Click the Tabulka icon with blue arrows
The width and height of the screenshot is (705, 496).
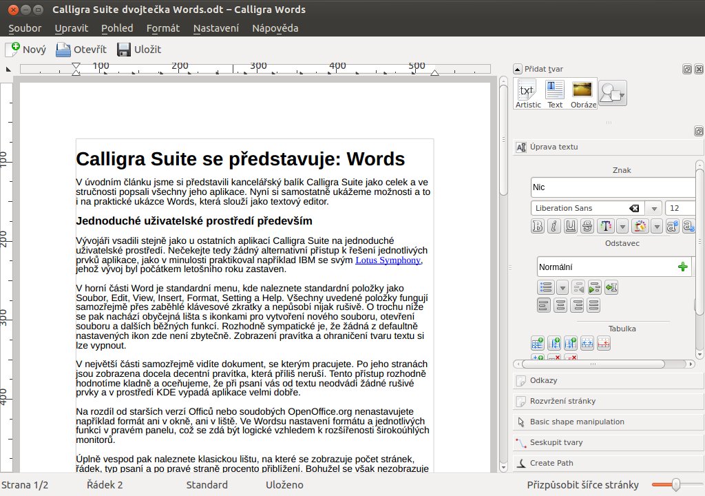[587, 344]
